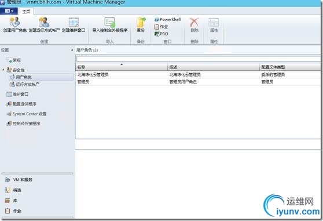Collapse the settings navigation pane arrow
This screenshot has height=221, width=323.
click(72, 50)
